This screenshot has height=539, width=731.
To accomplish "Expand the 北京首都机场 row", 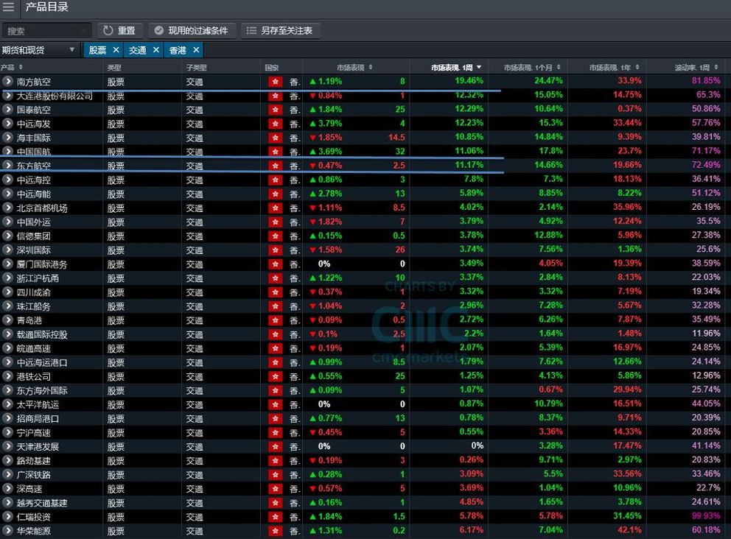I will coord(7,208).
